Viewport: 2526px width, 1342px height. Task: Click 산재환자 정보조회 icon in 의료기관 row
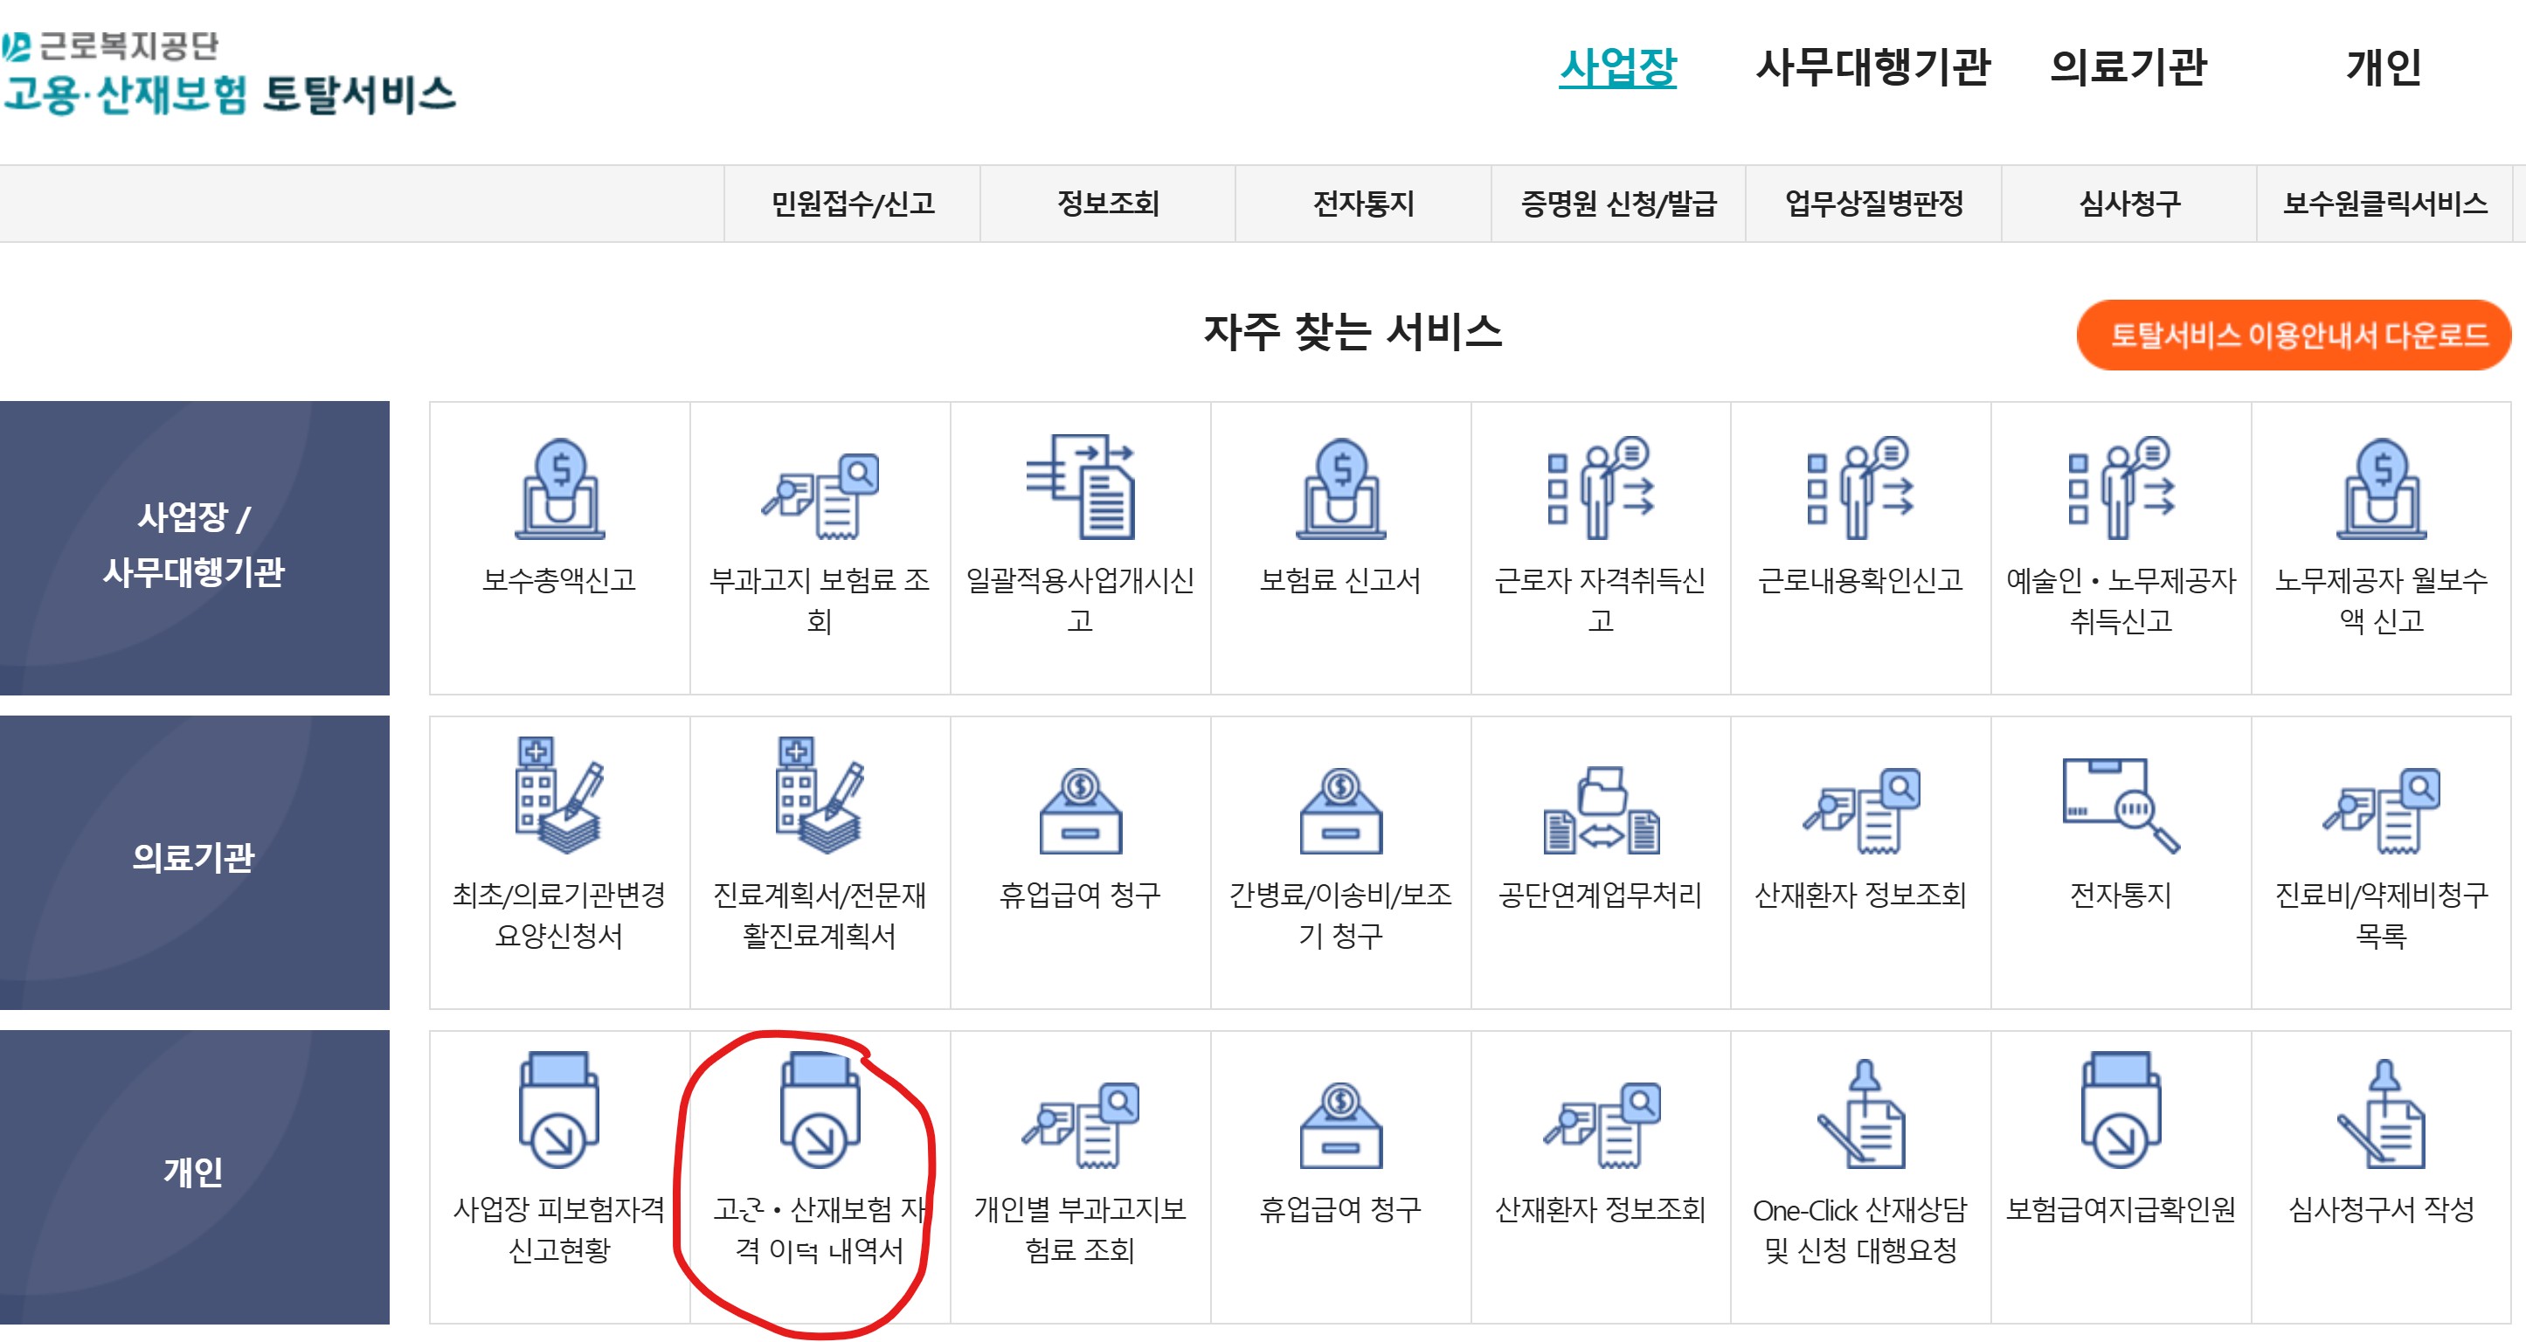[x=1860, y=811]
